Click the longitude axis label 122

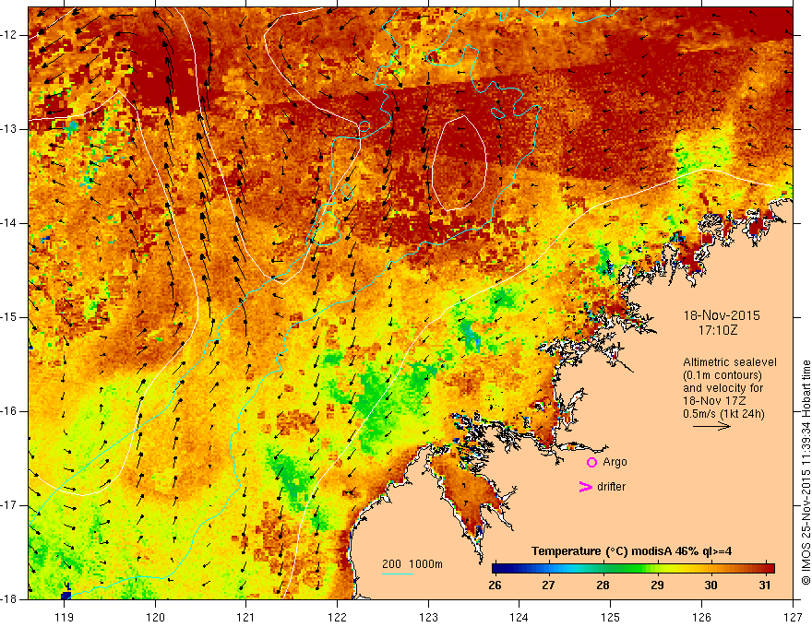(x=337, y=617)
